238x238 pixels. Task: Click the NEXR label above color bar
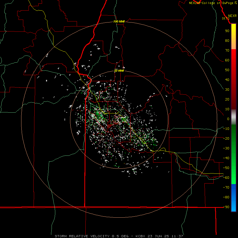click(x=232, y=16)
